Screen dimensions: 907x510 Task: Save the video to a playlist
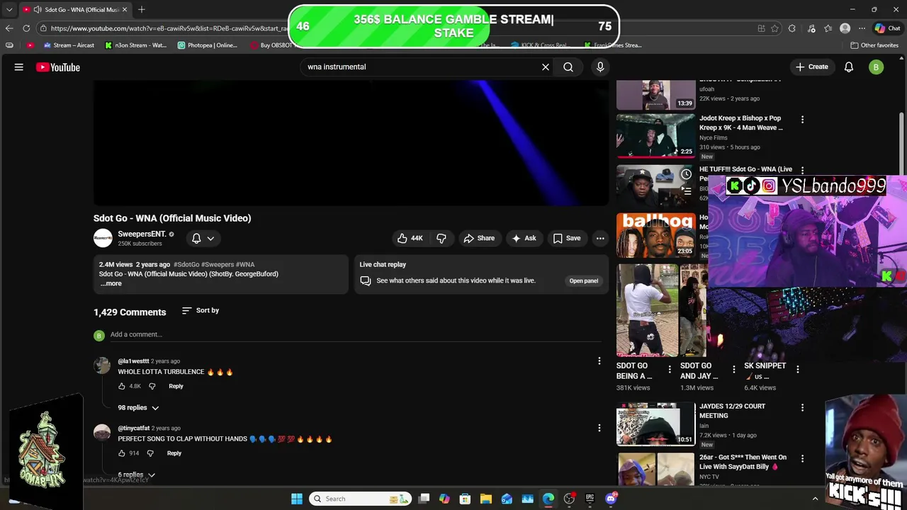point(567,238)
